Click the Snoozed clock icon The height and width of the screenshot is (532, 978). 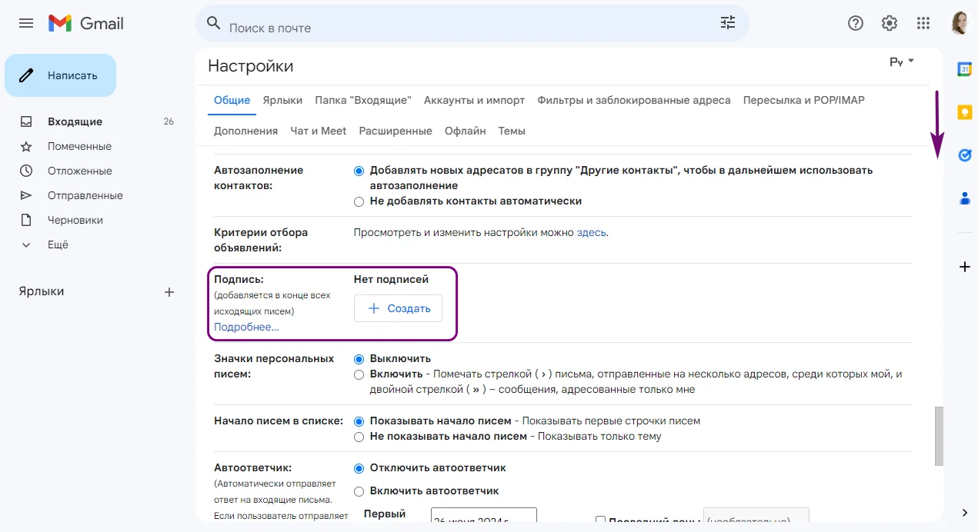click(26, 171)
